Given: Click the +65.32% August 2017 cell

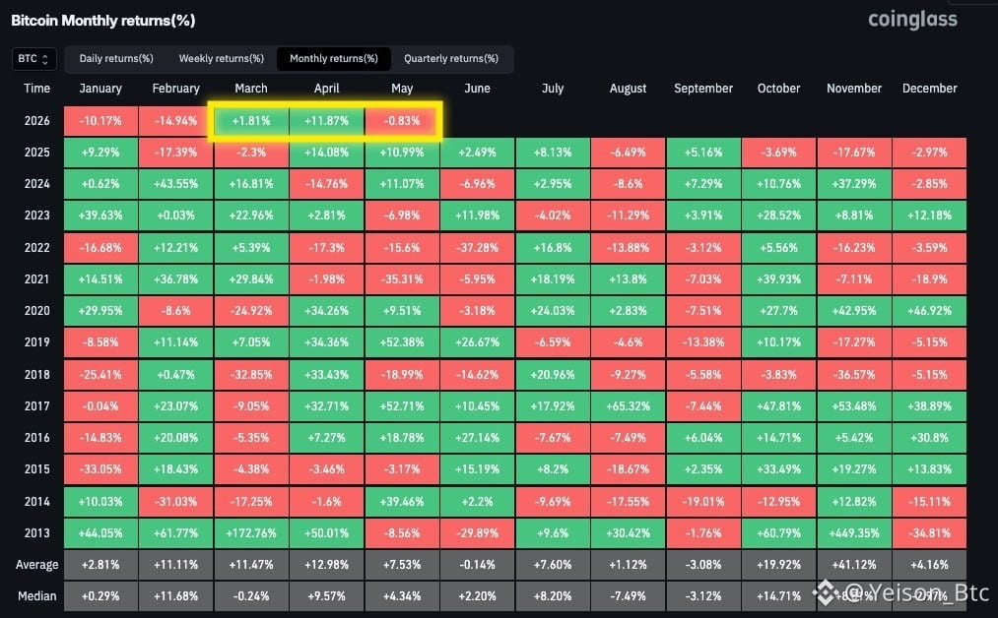Looking at the screenshot, I should pyautogui.click(x=628, y=406).
